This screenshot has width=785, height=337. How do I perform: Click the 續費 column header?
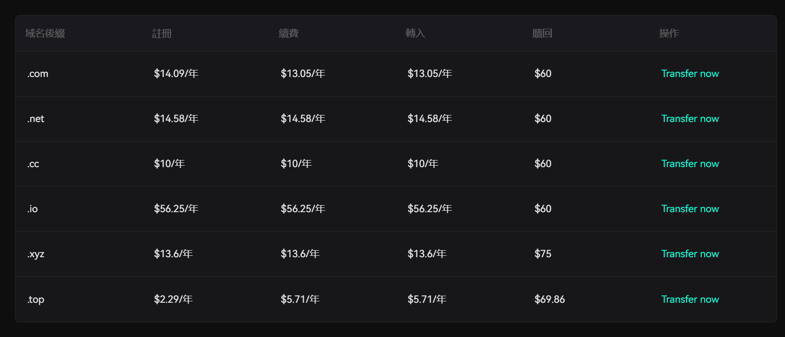tap(288, 33)
